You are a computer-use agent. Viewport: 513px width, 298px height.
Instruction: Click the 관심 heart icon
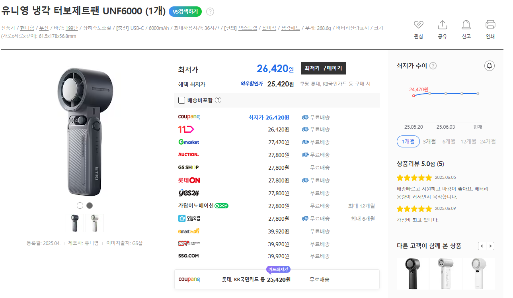point(418,25)
